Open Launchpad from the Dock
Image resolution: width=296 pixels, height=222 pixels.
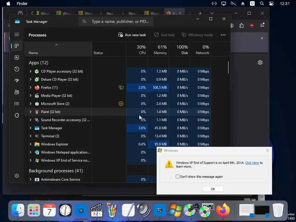tap(34, 210)
